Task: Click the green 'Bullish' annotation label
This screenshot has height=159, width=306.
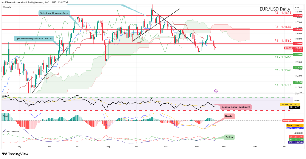Action: 229,137
